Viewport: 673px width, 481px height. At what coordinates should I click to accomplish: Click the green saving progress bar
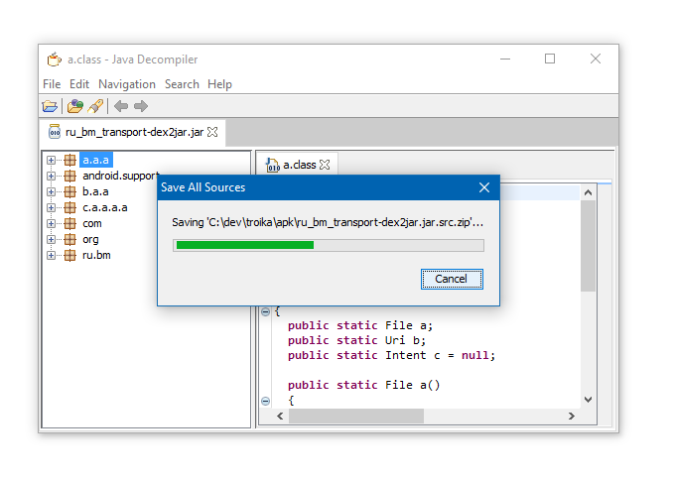[245, 245]
